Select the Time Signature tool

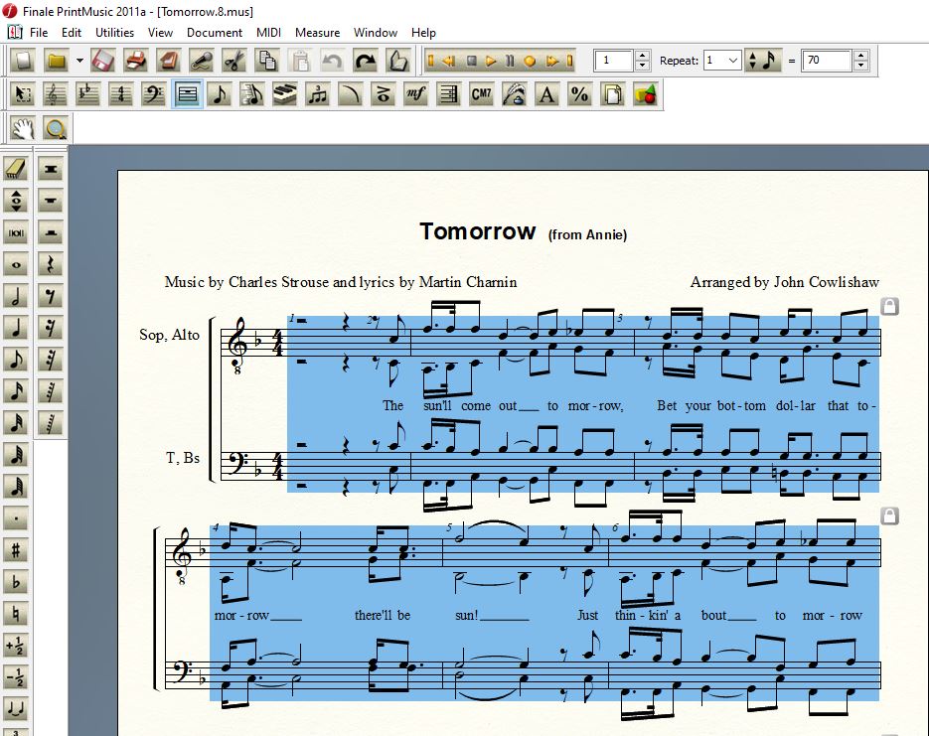(121, 94)
